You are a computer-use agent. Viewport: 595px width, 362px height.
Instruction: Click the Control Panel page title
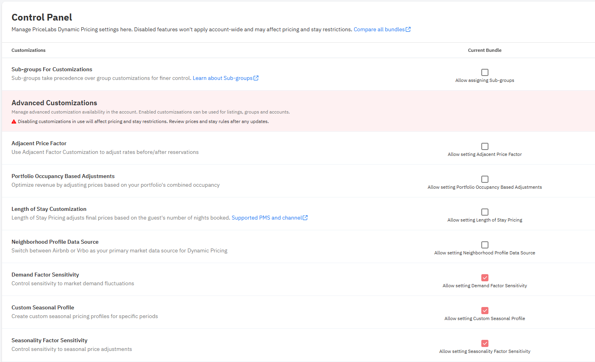[x=42, y=17]
